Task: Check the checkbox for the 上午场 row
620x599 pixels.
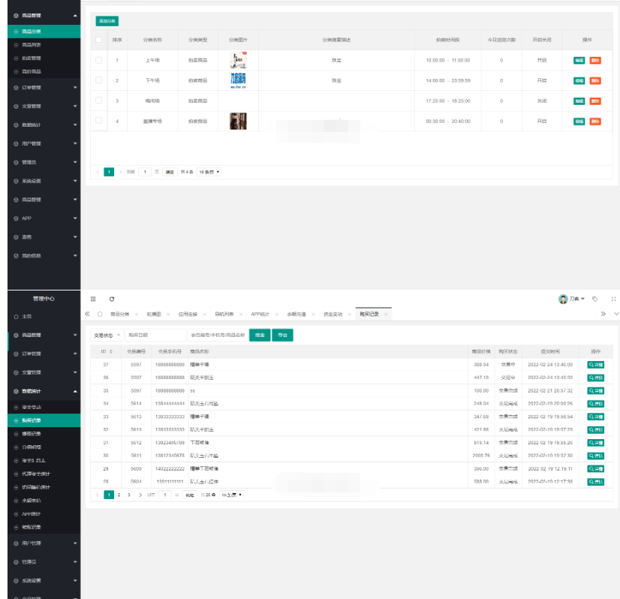Action: point(99,59)
